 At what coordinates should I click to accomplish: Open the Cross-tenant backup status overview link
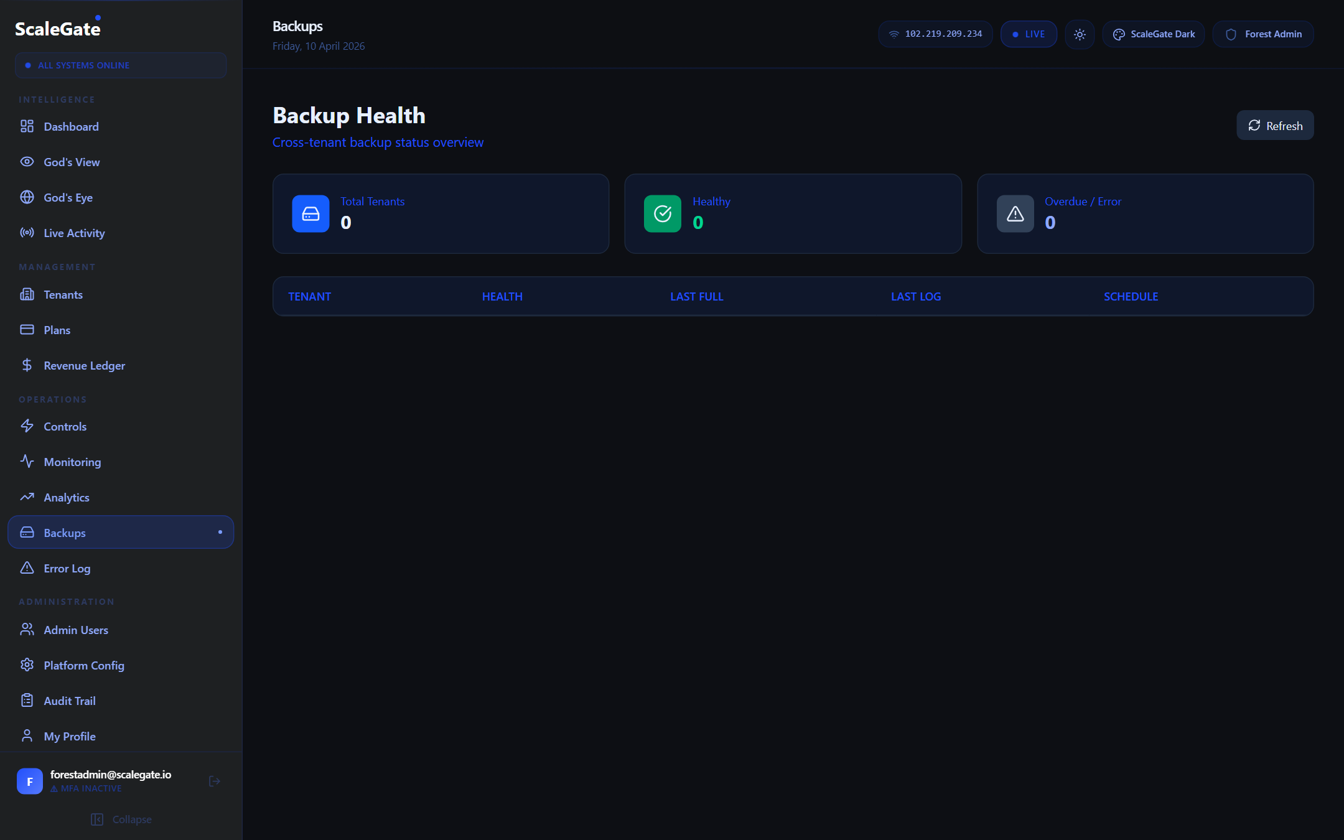(x=378, y=142)
